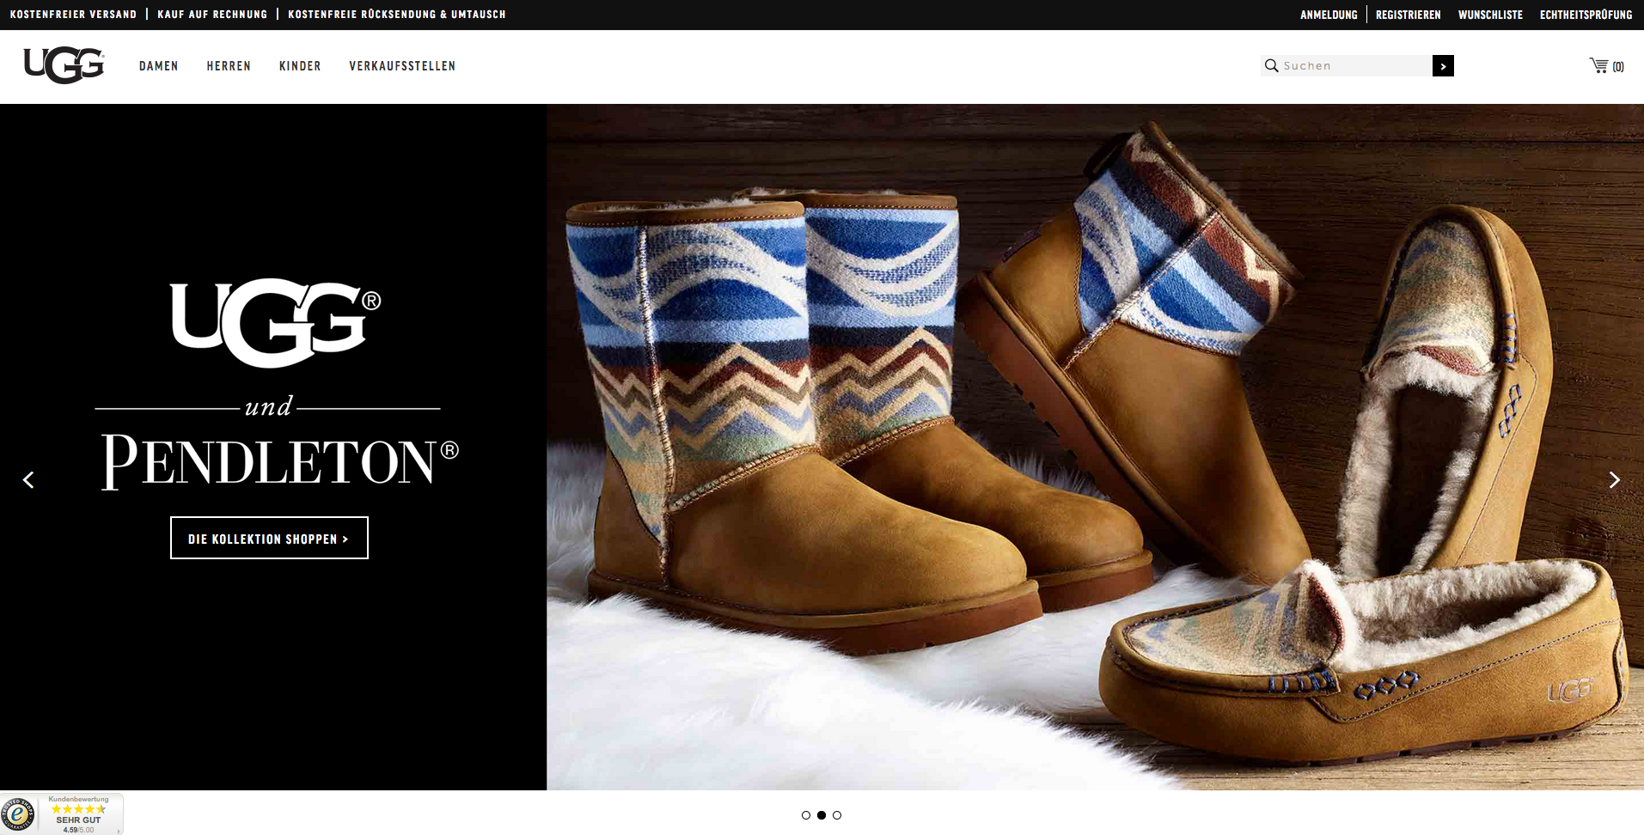Image resolution: width=1644 pixels, height=835 pixels.
Task: Click the search magnifier icon
Action: coord(1271,65)
